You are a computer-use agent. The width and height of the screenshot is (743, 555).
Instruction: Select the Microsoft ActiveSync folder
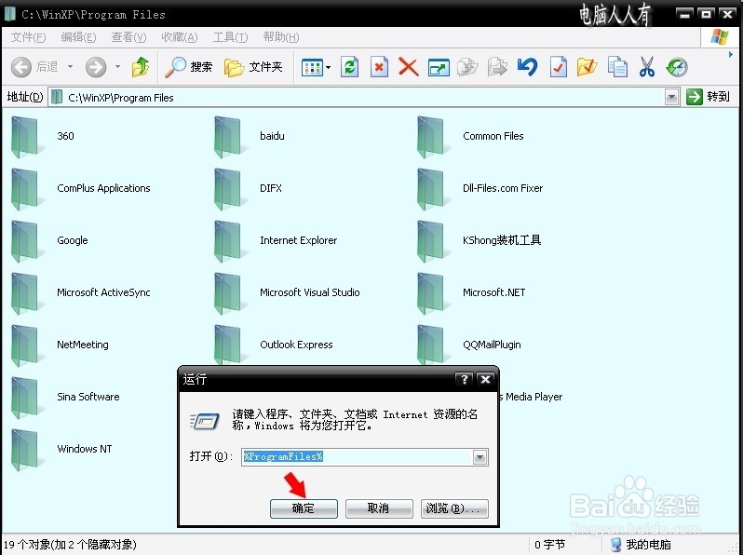click(x=80, y=293)
